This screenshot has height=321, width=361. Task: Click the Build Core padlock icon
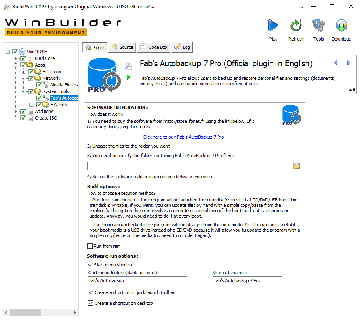tap(30, 58)
